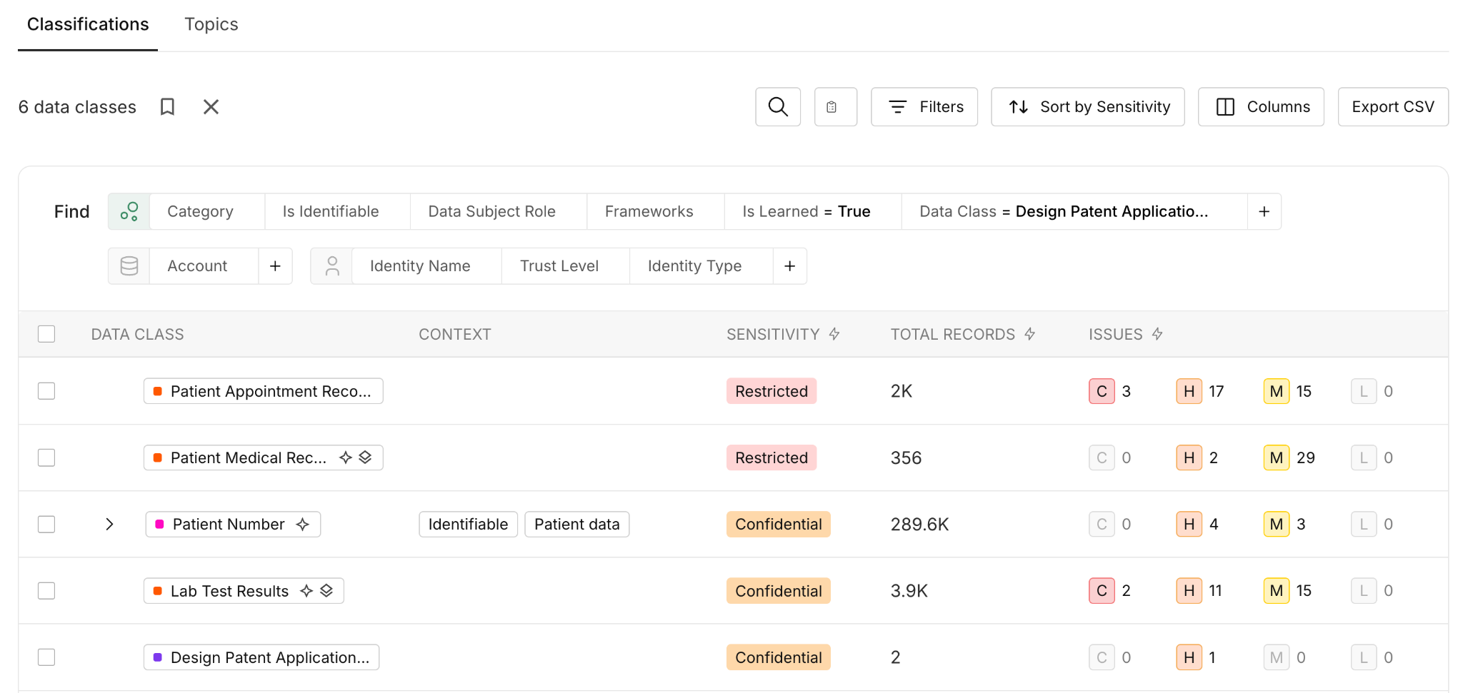1463x693 pixels.
Task: Bookmark the current data class view
Action: pyautogui.click(x=167, y=107)
